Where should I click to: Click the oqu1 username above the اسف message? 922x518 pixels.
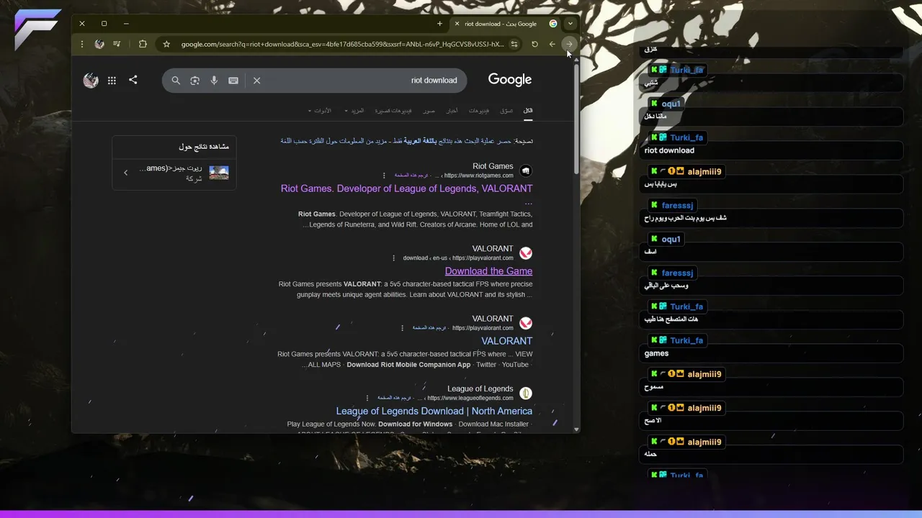[671, 239]
